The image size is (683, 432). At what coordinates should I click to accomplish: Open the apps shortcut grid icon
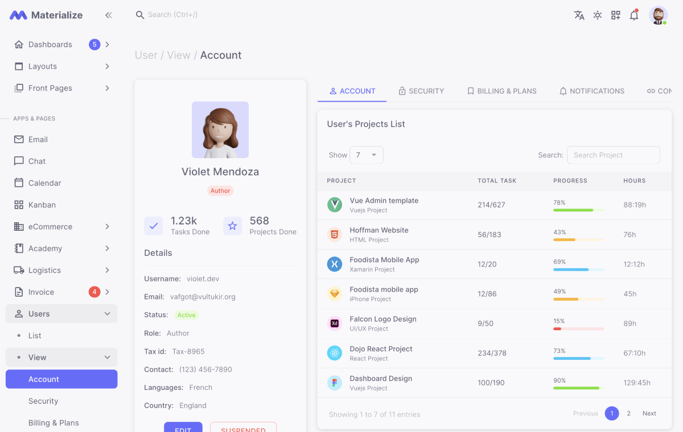click(x=615, y=15)
